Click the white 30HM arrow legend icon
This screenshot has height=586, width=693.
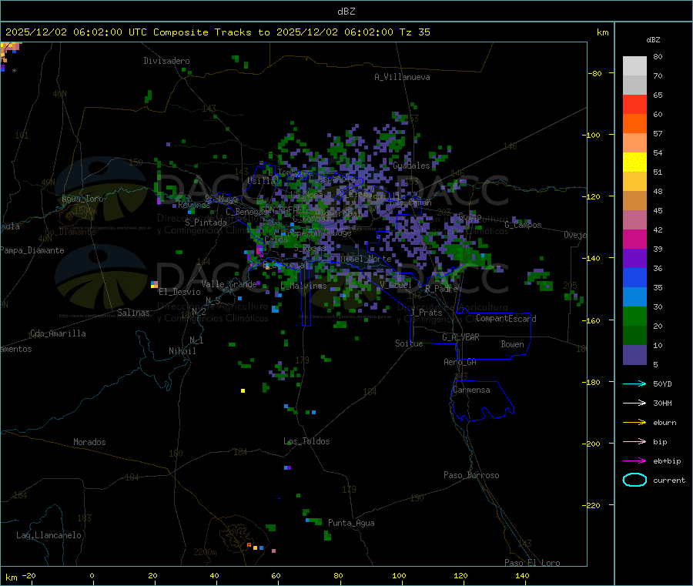click(x=634, y=403)
